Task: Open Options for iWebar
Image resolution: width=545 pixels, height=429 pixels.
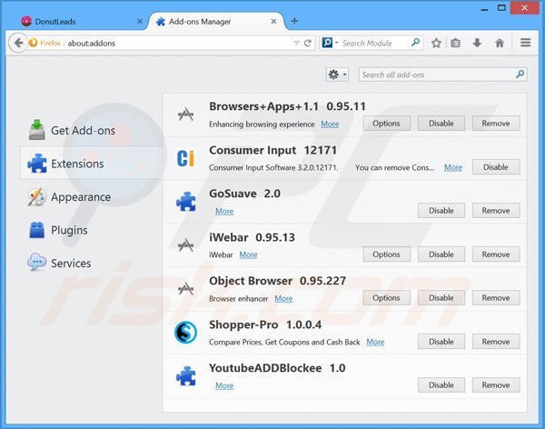Action: (x=387, y=254)
